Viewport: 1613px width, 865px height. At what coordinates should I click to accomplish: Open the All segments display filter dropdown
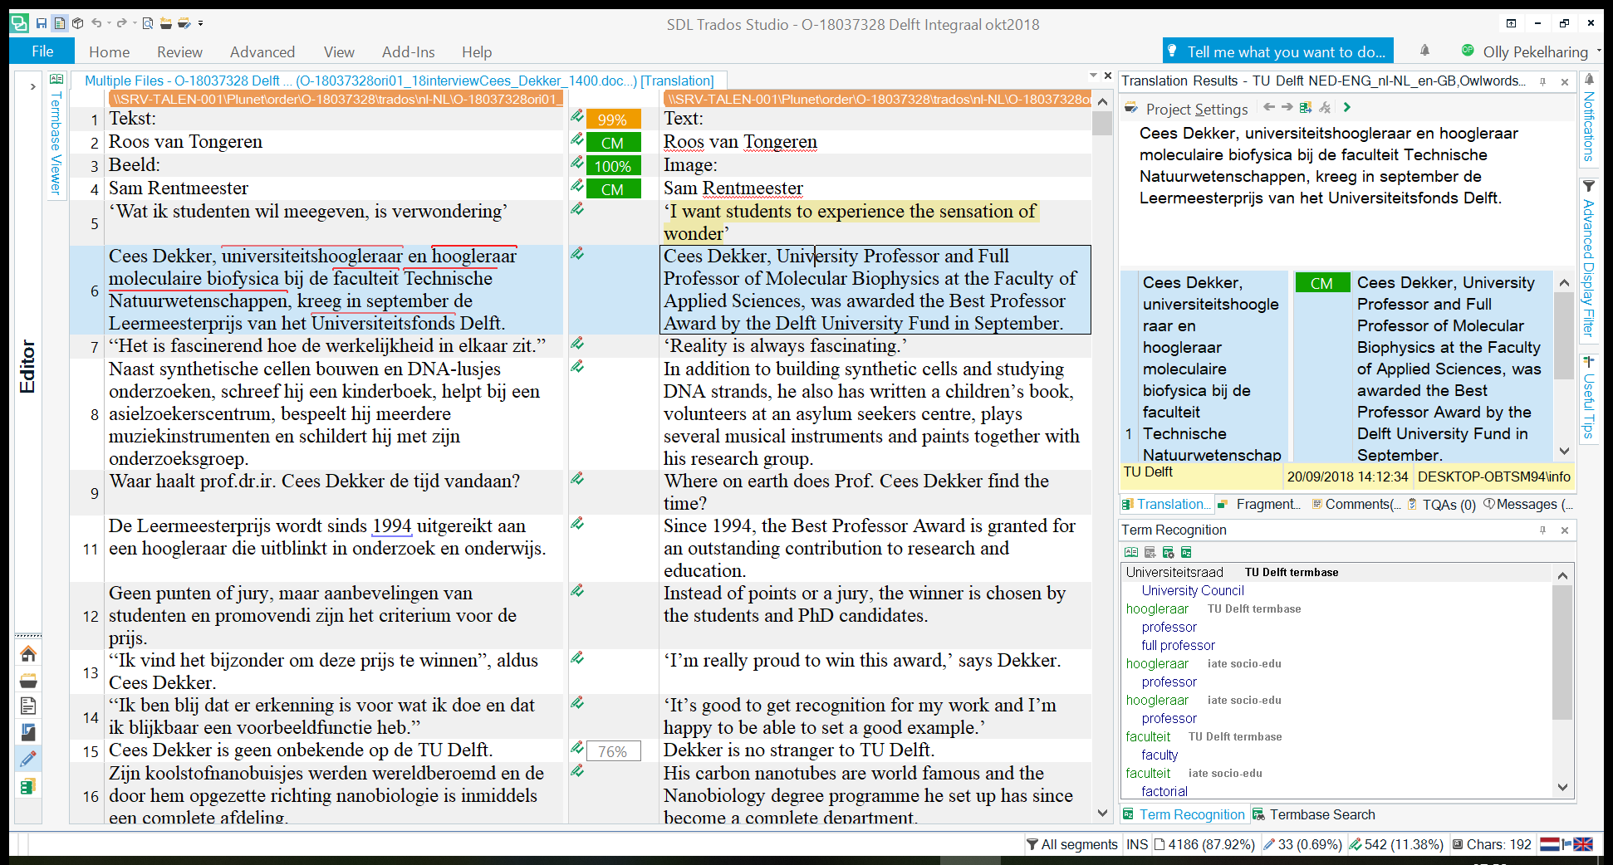click(x=1071, y=844)
